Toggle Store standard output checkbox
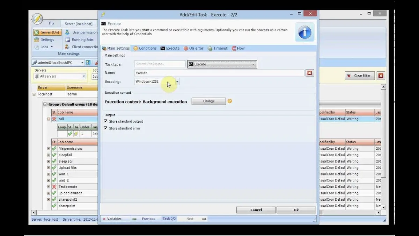 coord(106,121)
